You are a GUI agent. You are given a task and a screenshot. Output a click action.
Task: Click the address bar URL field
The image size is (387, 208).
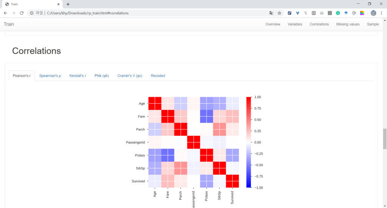point(151,13)
